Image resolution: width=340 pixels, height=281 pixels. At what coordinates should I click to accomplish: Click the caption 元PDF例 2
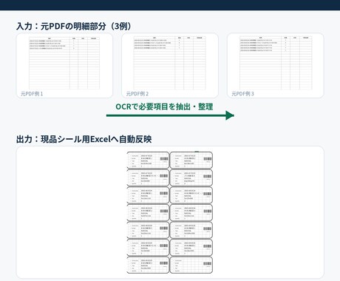[x=137, y=94]
